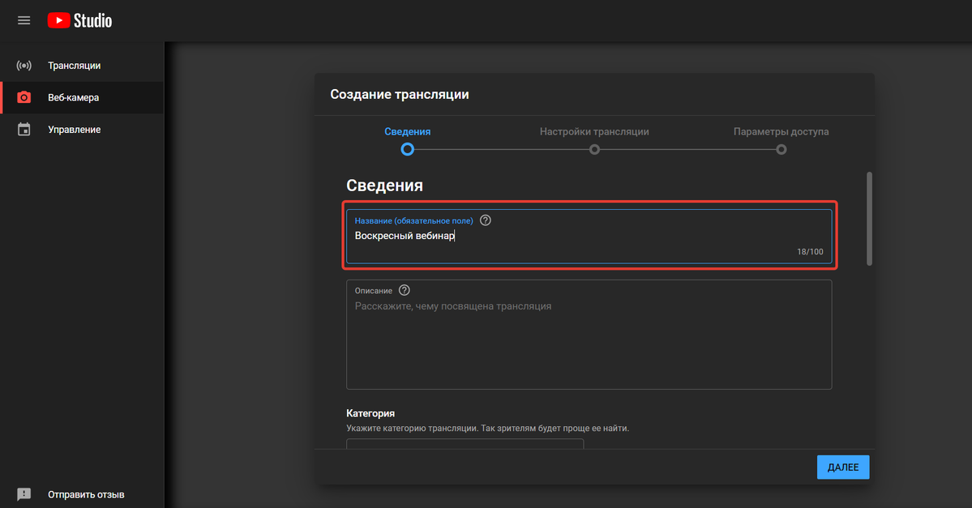This screenshot has height=508, width=972.
Task: Select the Веб-камера sidebar item
Action: (82, 97)
